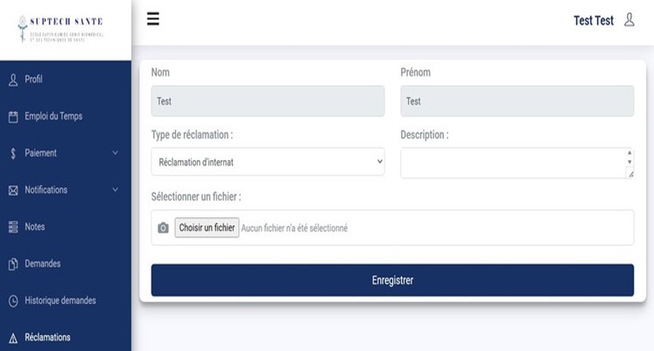
Task: Expand the Notifications submenu chevron
Action: pyautogui.click(x=116, y=190)
